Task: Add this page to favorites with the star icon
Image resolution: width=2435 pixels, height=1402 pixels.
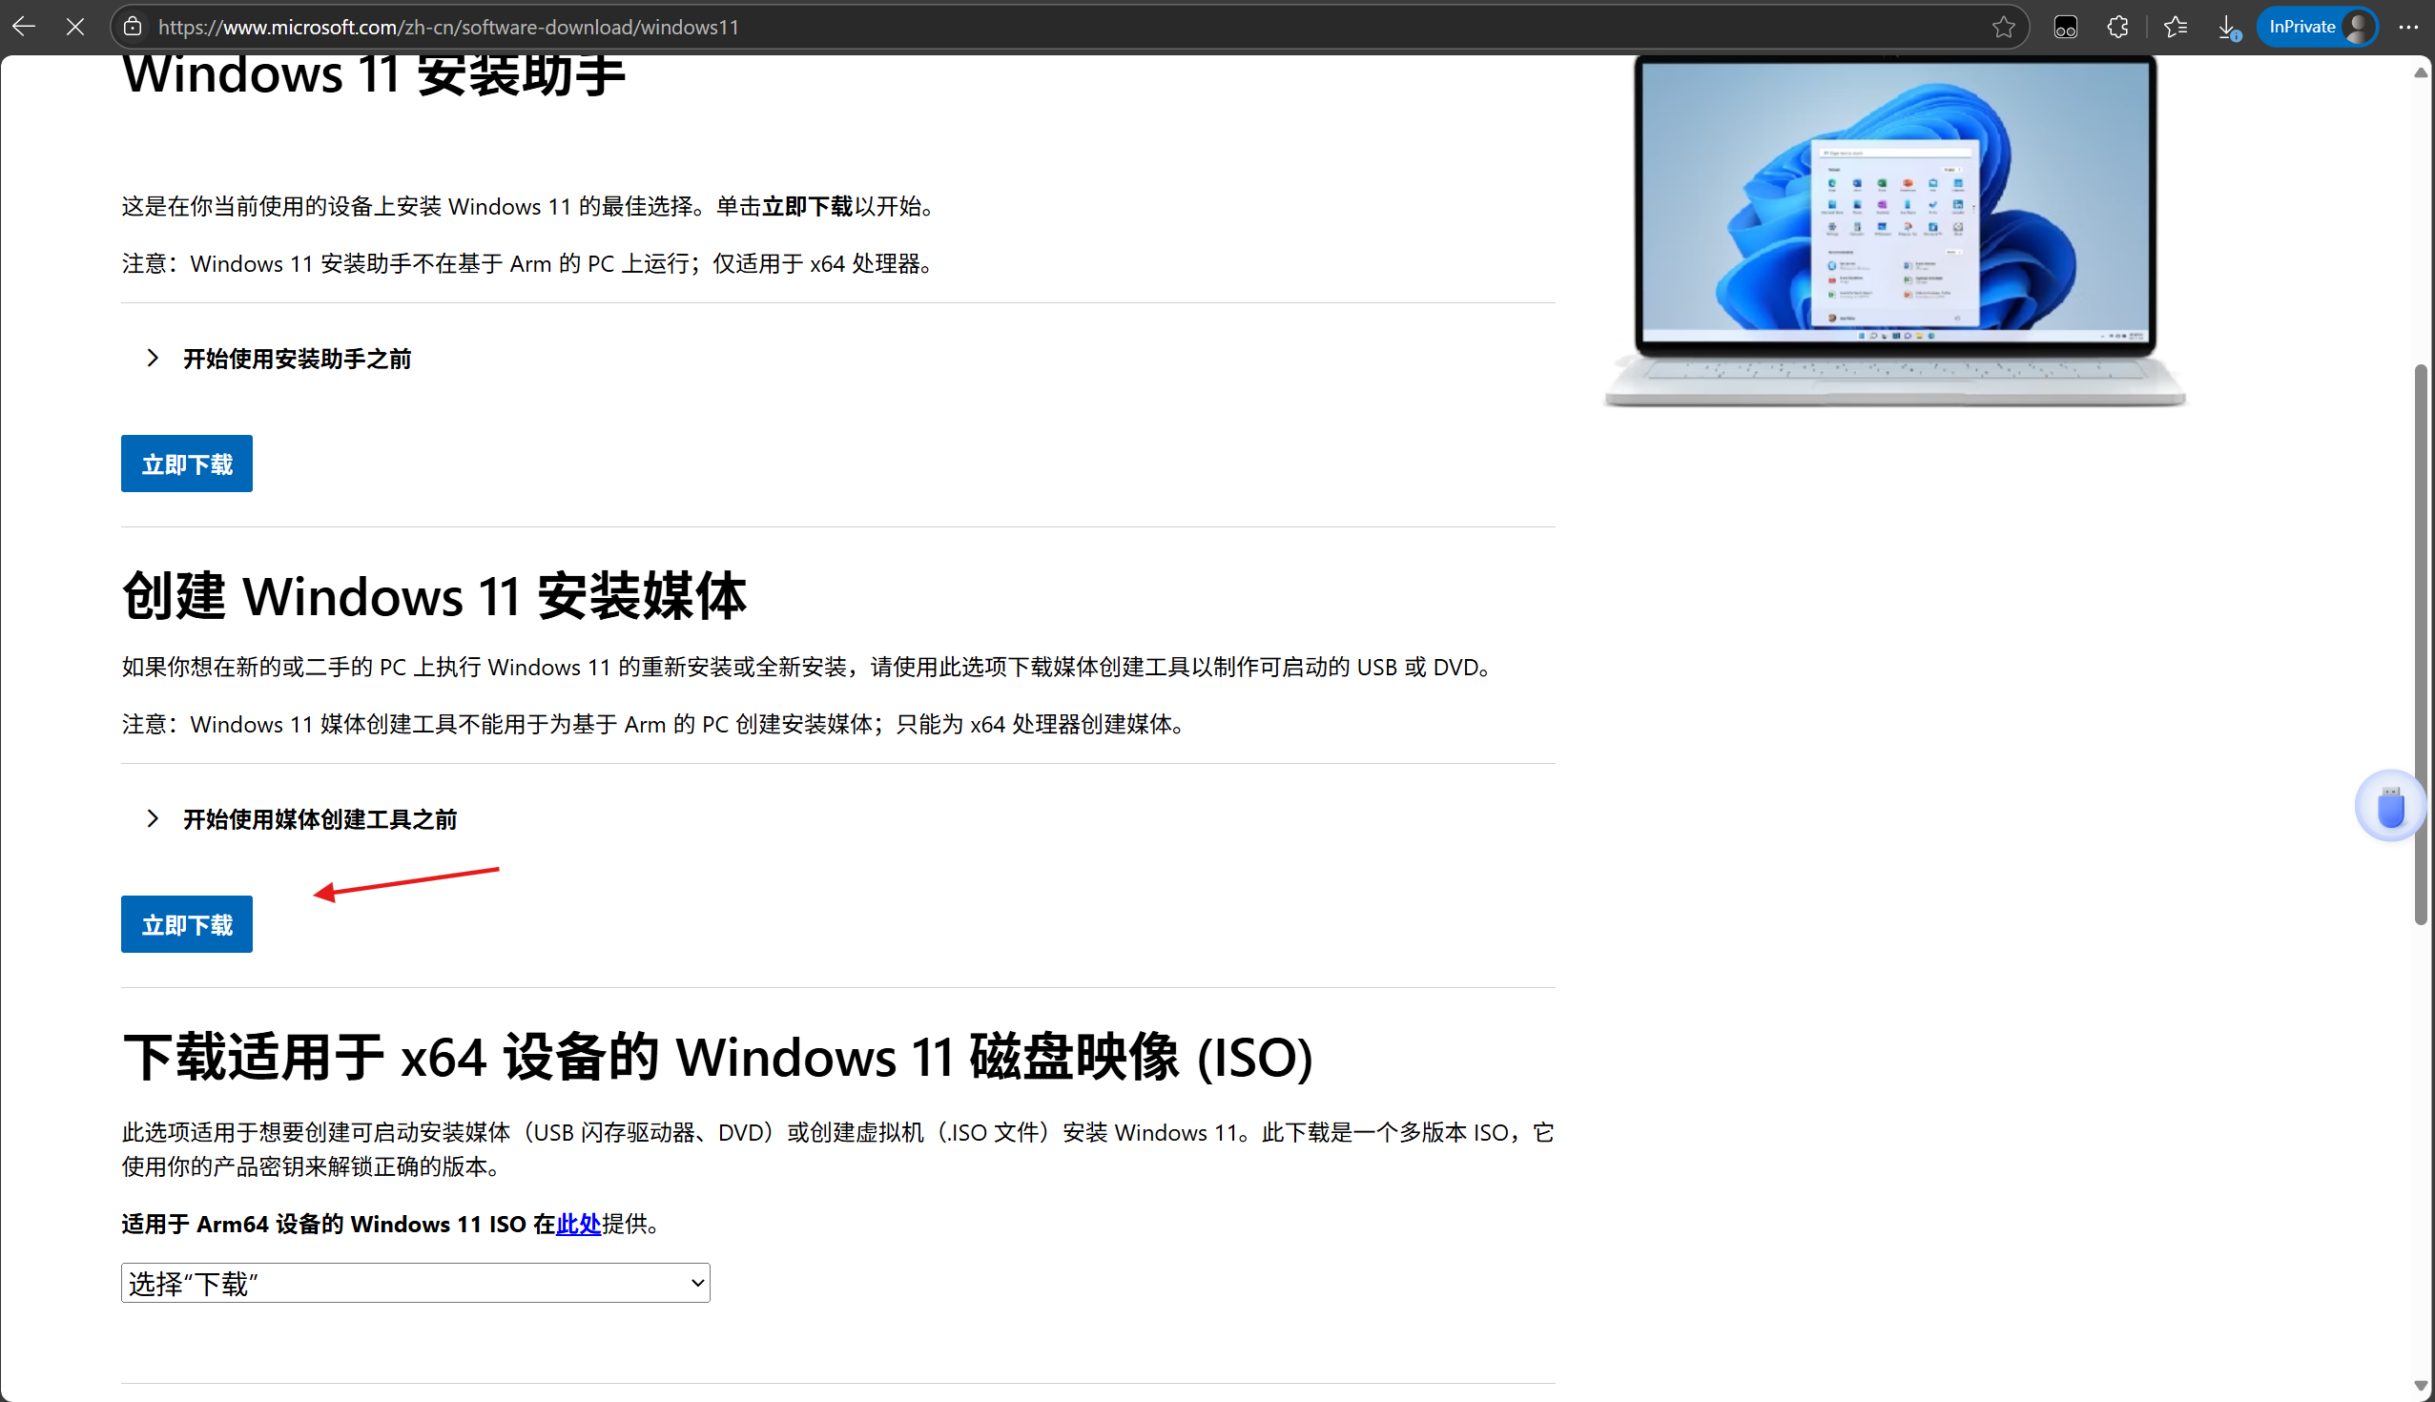Action: [2003, 27]
